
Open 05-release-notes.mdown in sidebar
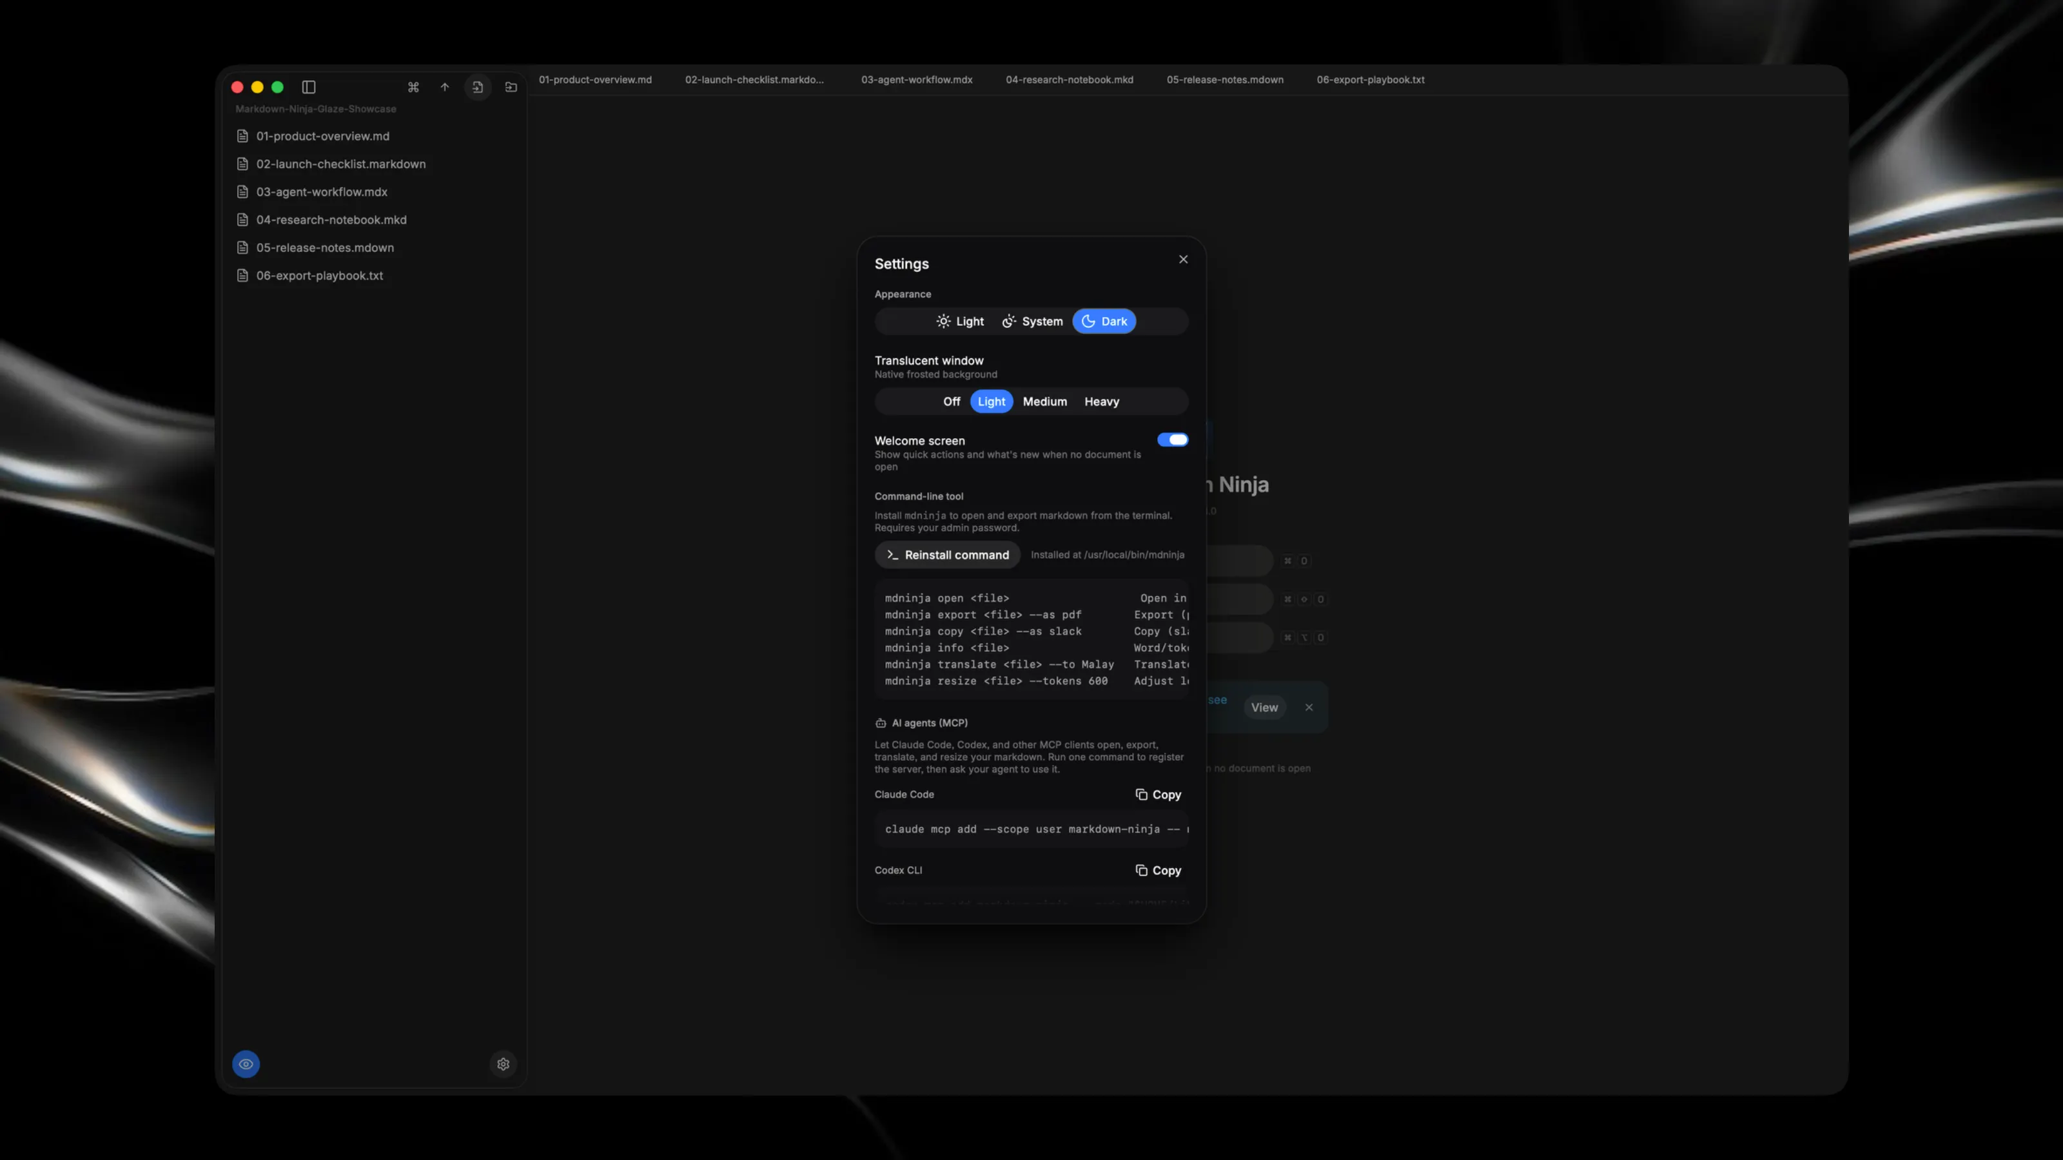point(375,247)
